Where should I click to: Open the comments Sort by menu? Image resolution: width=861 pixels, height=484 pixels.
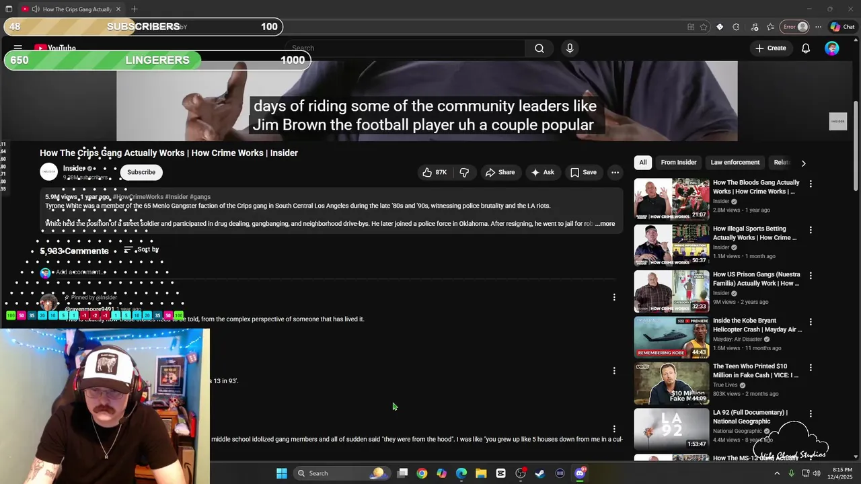click(141, 249)
